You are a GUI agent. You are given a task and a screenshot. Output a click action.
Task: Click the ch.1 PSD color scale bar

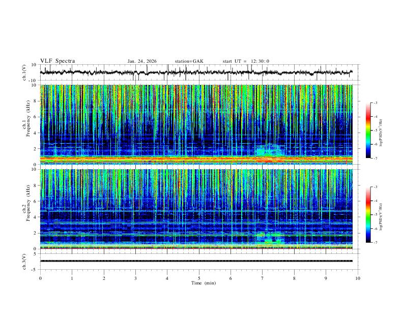pos(368,130)
